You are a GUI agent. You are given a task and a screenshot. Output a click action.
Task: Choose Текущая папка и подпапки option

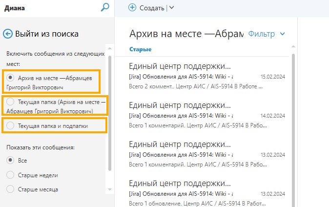[x=10, y=125]
